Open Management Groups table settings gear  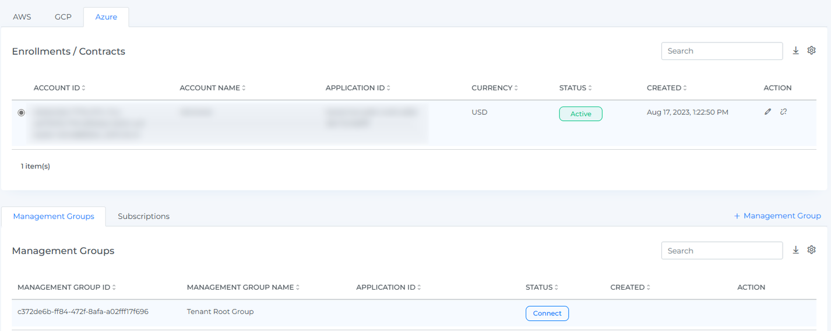click(811, 250)
